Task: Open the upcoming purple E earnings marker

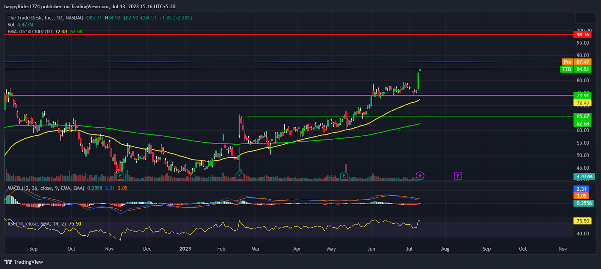Action: pos(458,176)
